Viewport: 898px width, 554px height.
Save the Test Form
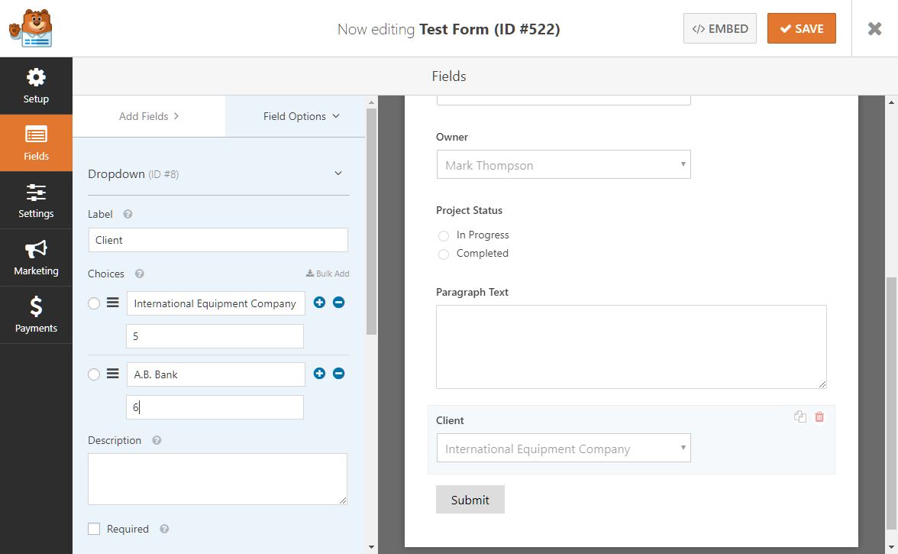801,28
